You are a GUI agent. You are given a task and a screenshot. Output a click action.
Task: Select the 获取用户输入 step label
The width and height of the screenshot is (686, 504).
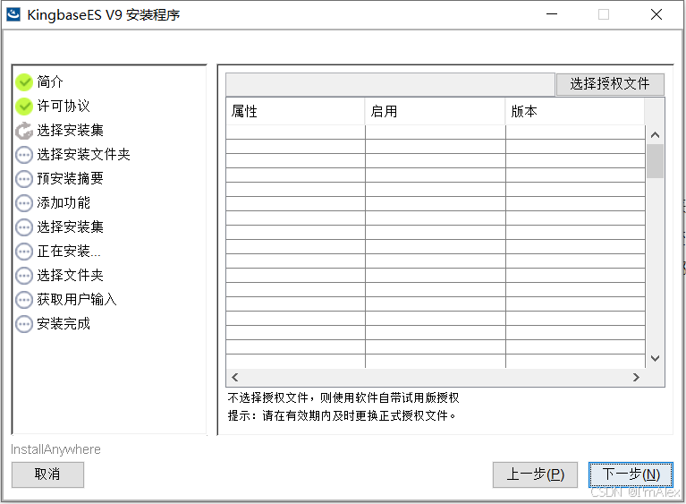(77, 300)
